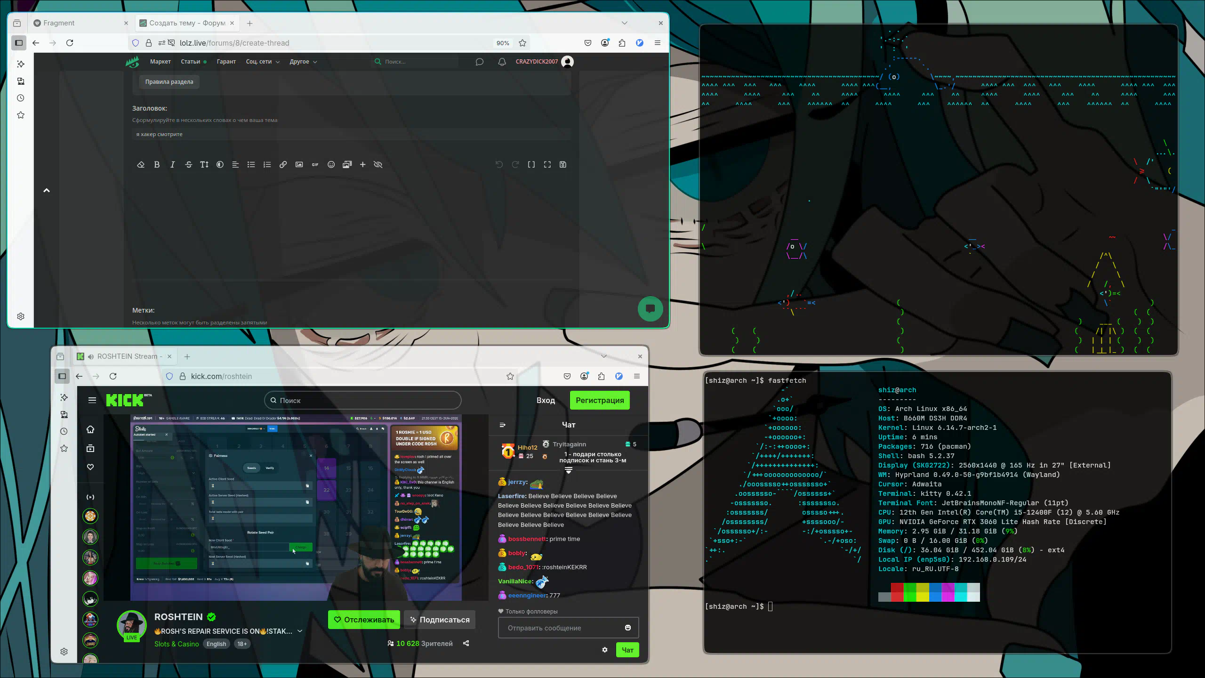The width and height of the screenshot is (1205, 678).
Task: Click Подписаться subscribe button on Kick
Action: tap(440, 620)
